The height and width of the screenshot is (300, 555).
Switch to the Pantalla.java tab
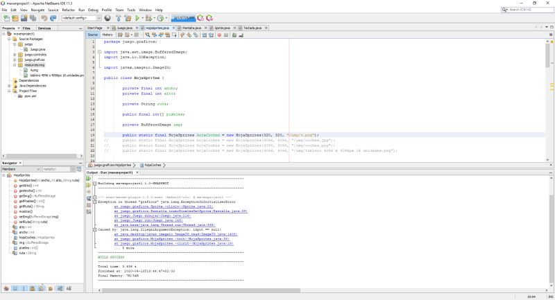coord(191,28)
